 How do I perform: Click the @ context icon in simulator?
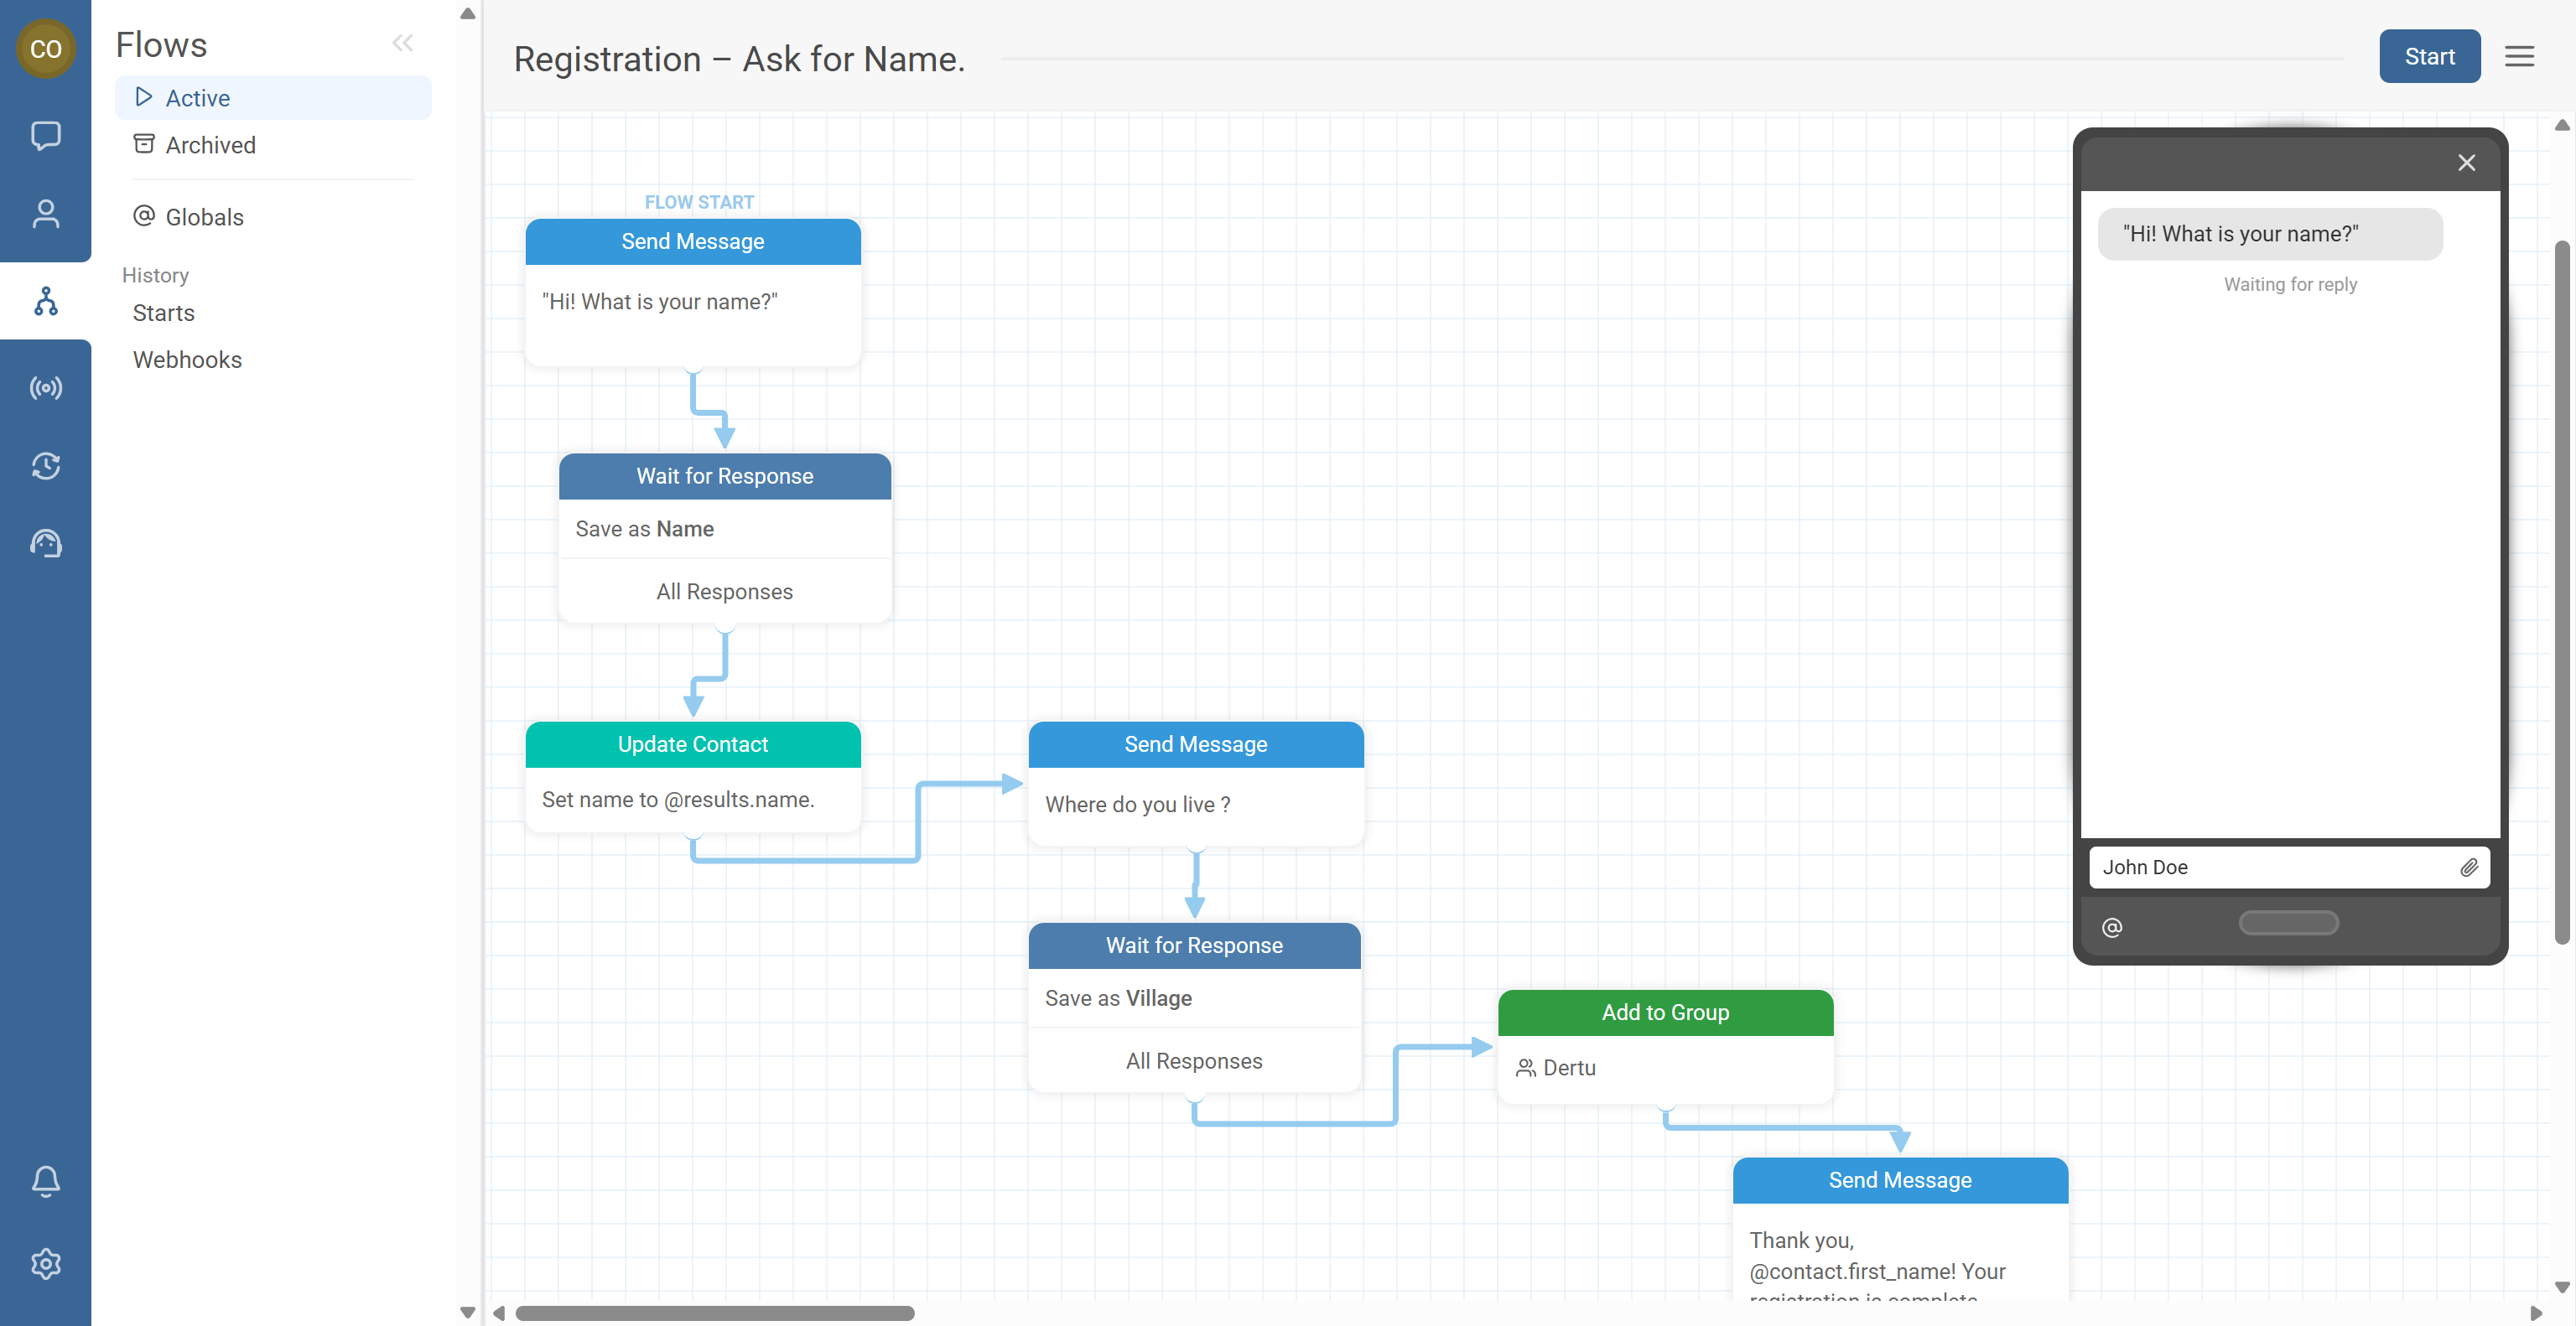pyautogui.click(x=2112, y=927)
